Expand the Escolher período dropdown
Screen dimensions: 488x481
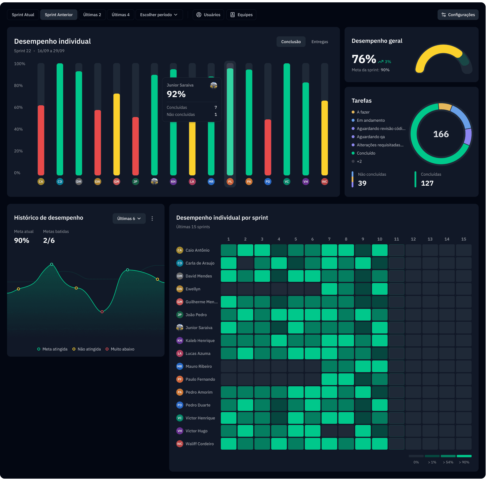coord(159,15)
